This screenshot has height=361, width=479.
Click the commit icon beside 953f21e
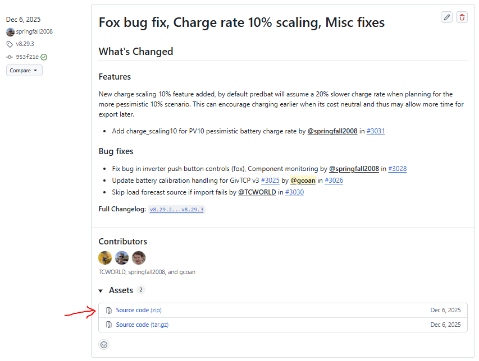[x=10, y=57]
